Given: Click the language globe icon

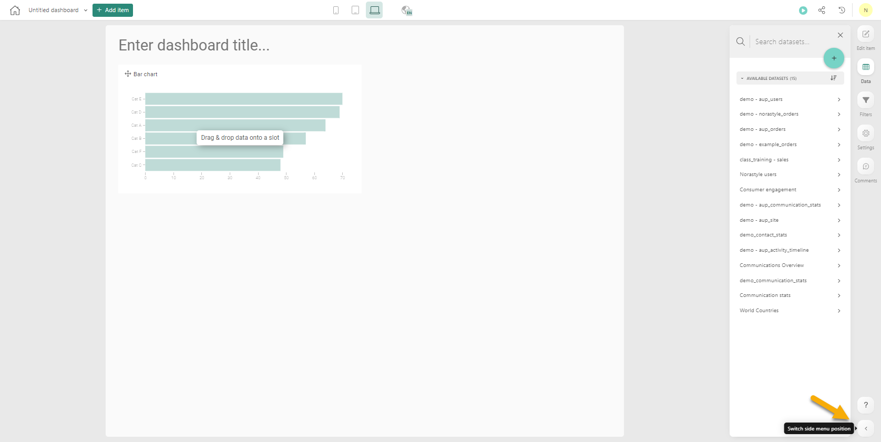Looking at the screenshot, I should [x=406, y=11].
